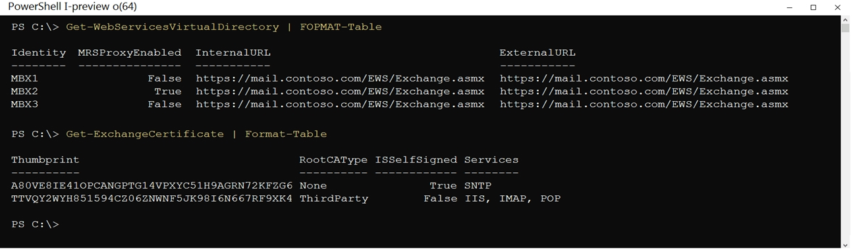Click the Get-WebServicesVirtualDirectory command text

tap(173, 27)
